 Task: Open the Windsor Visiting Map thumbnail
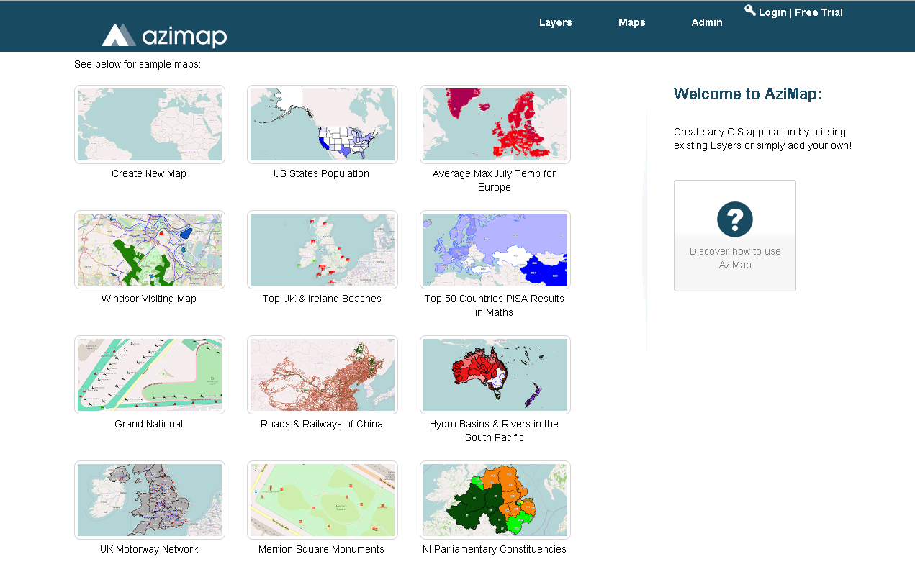[150, 250]
